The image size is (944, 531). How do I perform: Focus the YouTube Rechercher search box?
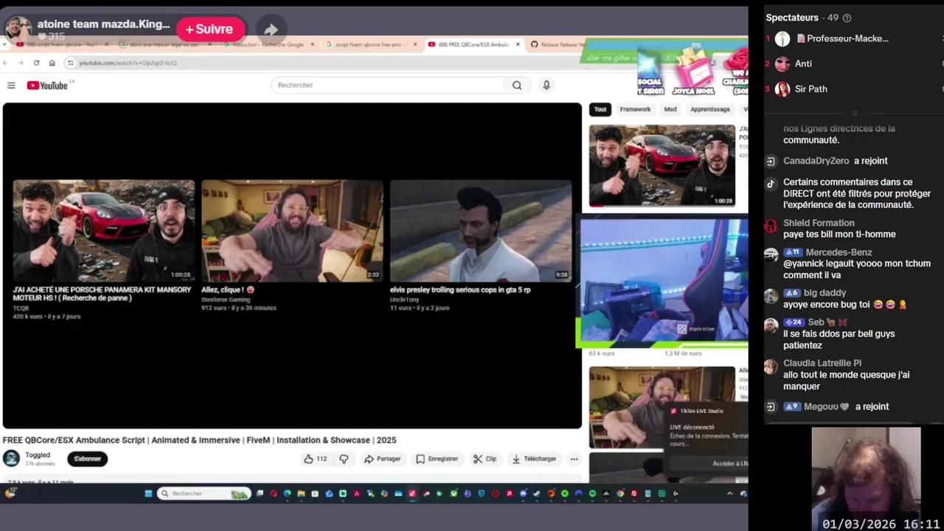(388, 85)
